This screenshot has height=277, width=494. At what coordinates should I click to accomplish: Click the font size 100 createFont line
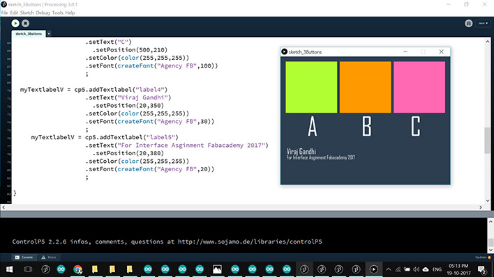pos(151,65)
